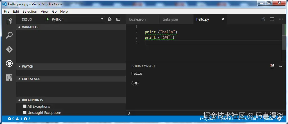Minimize the Visual Studio Code window
This screenshot has height=124, width=288.
[x=261, y=3]
